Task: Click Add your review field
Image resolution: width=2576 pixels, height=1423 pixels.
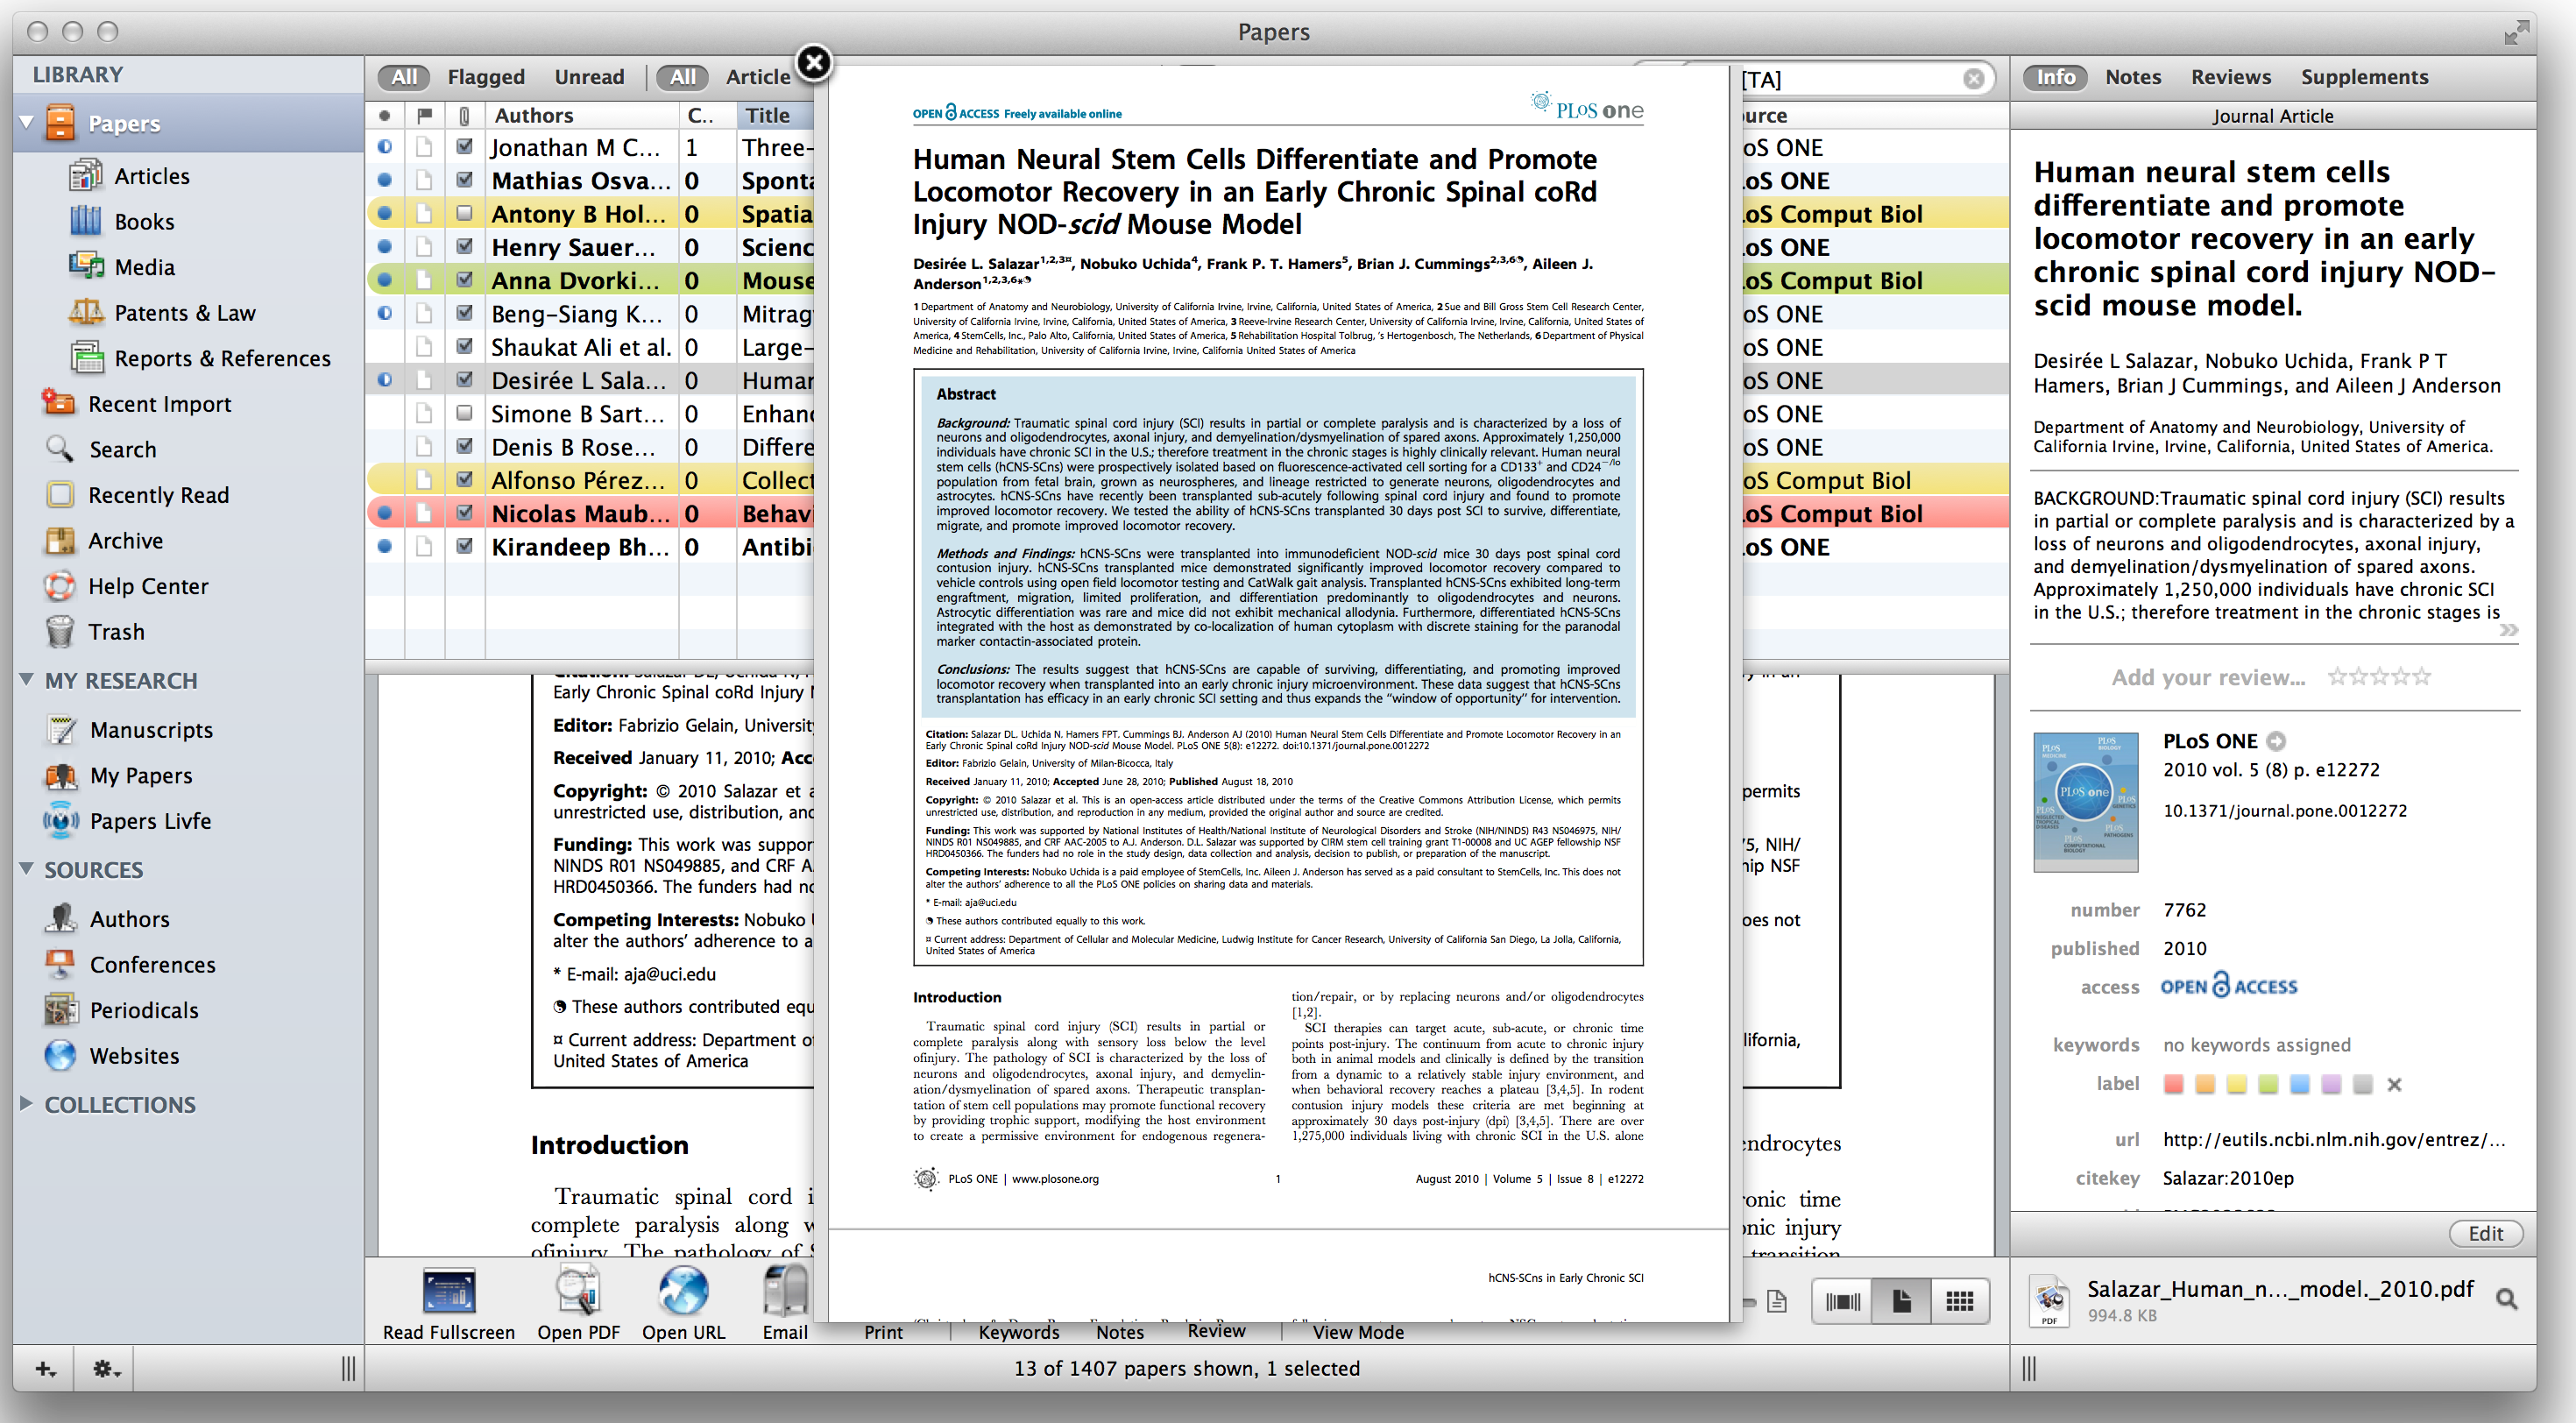Action: (x=2208, y=677)
